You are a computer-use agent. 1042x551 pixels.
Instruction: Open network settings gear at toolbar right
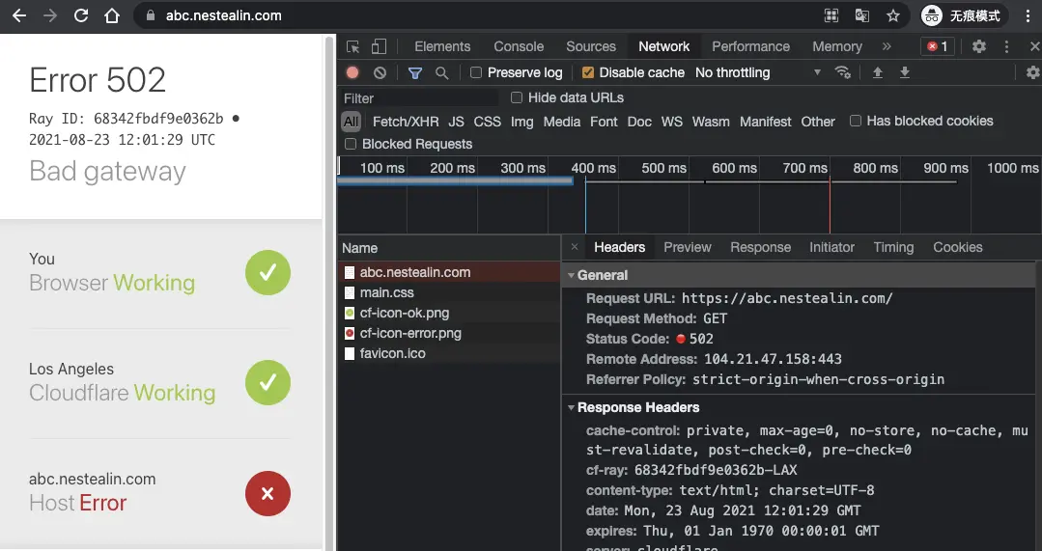[x=1032, y=72]
